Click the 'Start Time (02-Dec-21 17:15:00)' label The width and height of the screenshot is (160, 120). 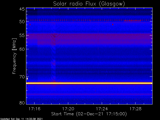[x=89, y=114]
